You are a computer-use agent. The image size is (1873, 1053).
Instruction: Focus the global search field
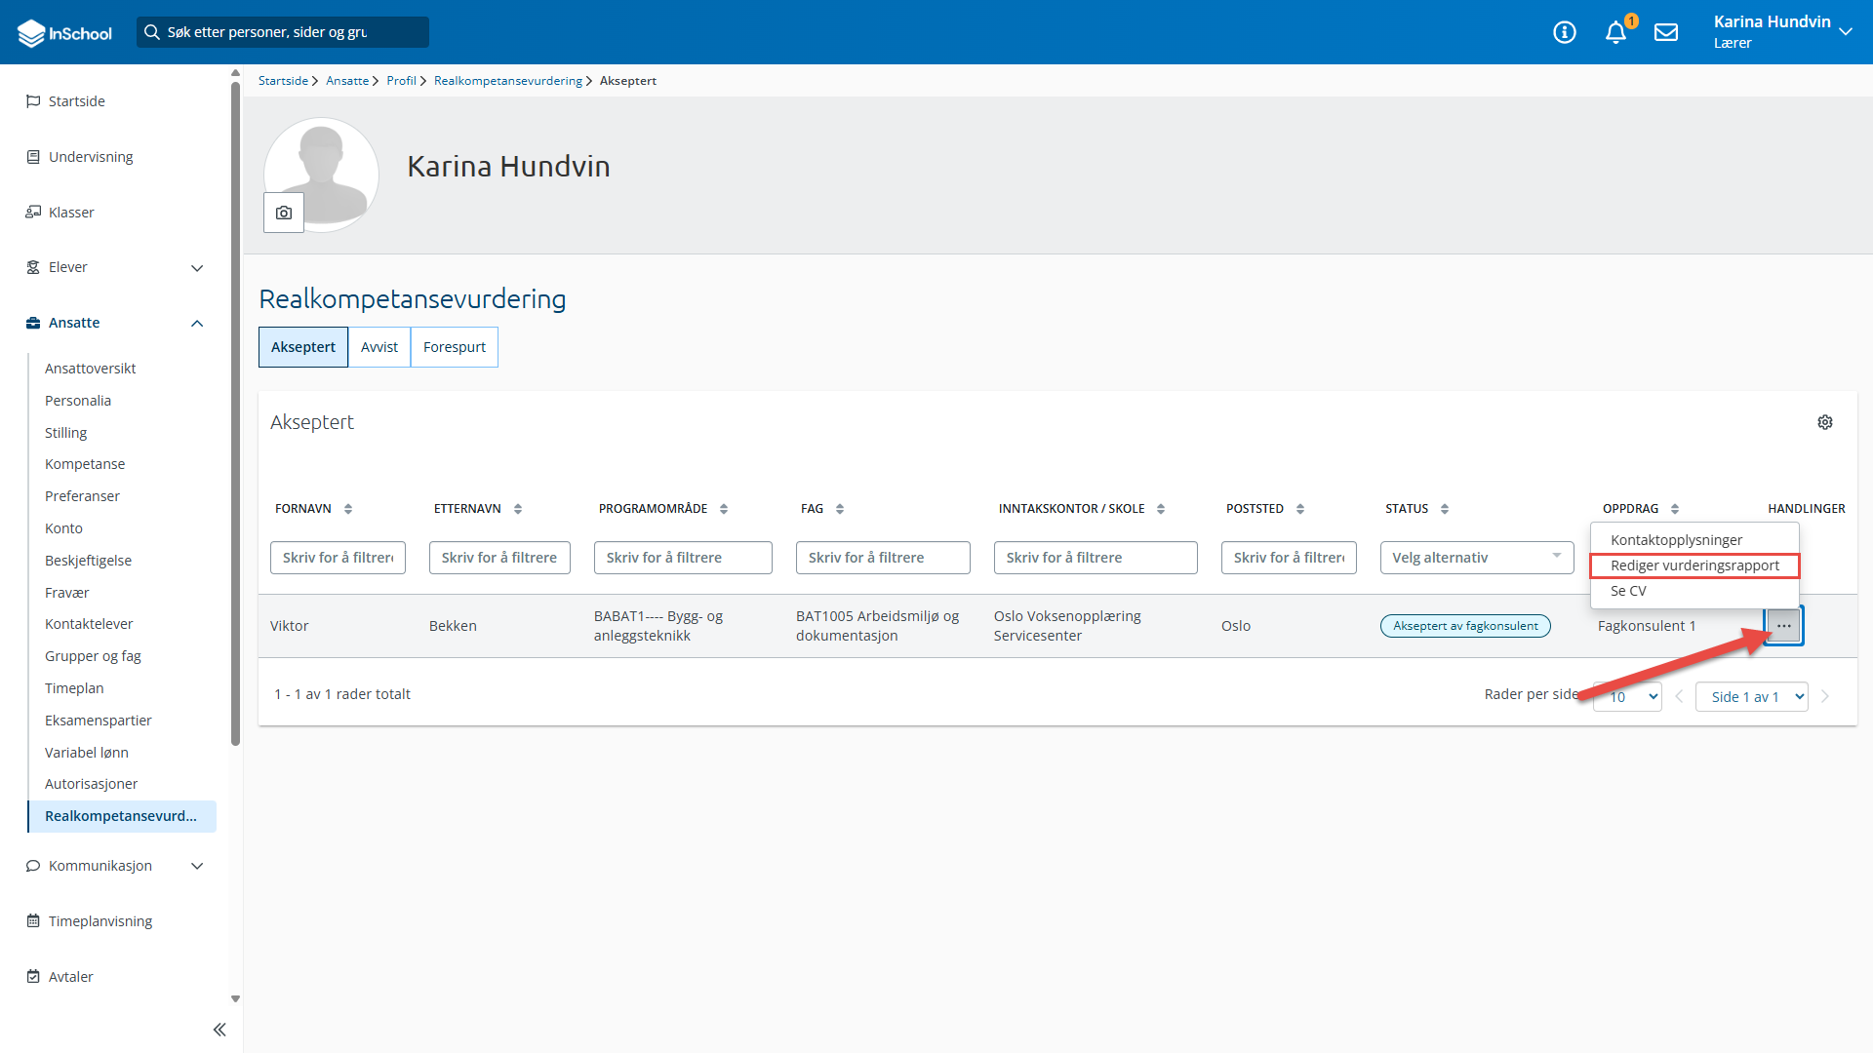tap(283, 32)
